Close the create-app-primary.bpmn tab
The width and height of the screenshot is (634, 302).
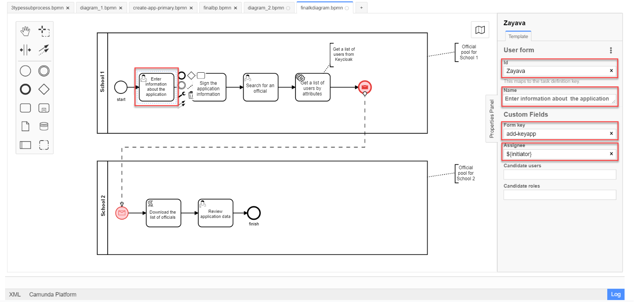click(x=191, y=8)
